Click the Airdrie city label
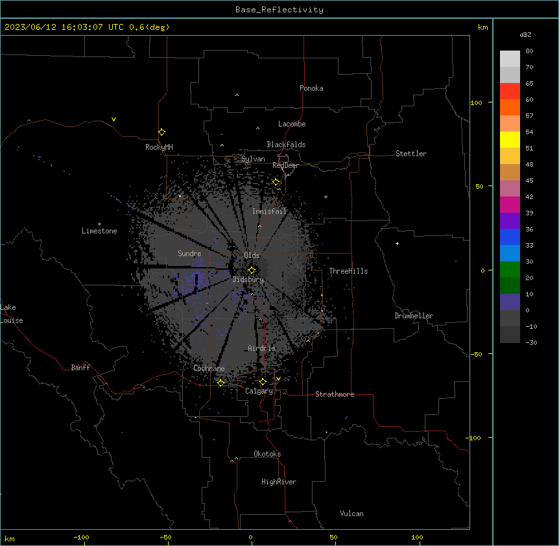559x546 pixels. 262,348
